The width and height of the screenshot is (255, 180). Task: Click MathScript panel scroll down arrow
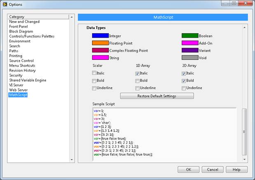244,159
